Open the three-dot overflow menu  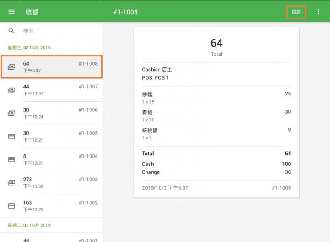(318, 11)
